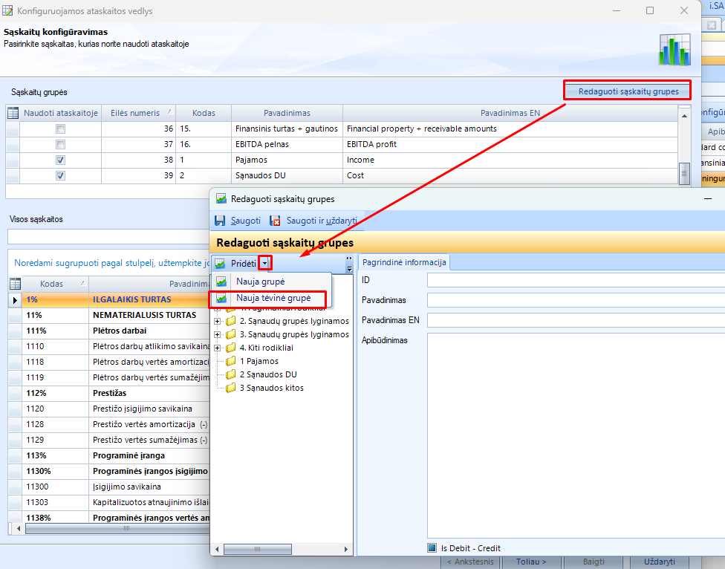Select Nauja tėvinė grupė menu item
725x569 pixels.
pos(273,298)
